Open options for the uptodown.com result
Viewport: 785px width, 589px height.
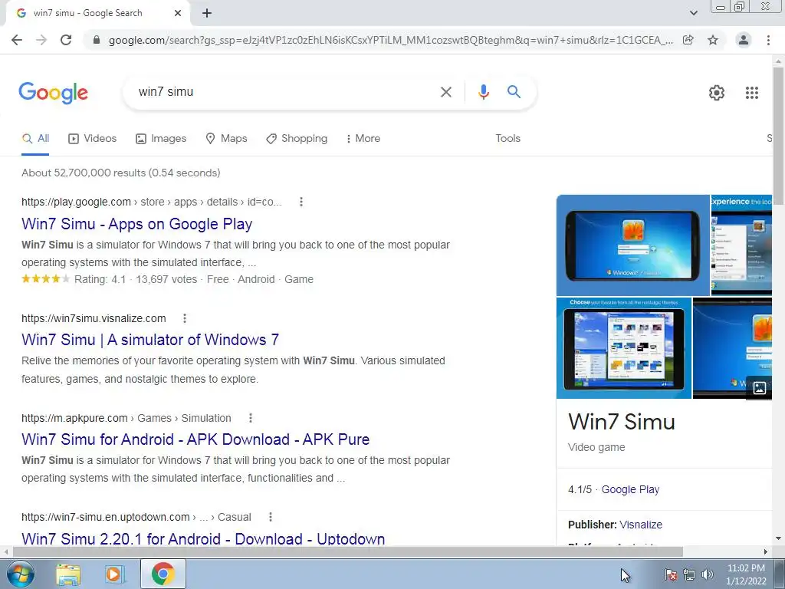271,517
